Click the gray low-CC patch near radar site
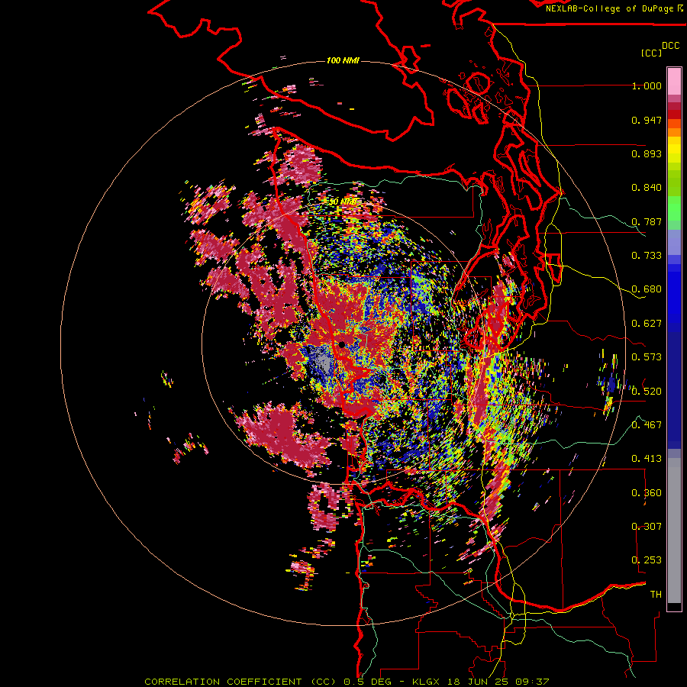This screenshot has height=687, width=687. 324,360
